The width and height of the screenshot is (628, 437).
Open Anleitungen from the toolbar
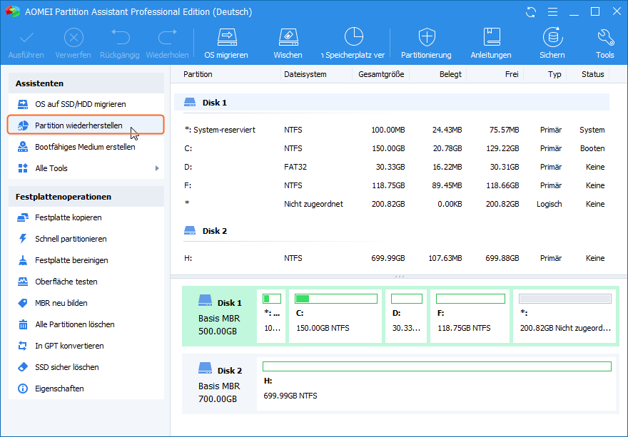tap(491, 37)
